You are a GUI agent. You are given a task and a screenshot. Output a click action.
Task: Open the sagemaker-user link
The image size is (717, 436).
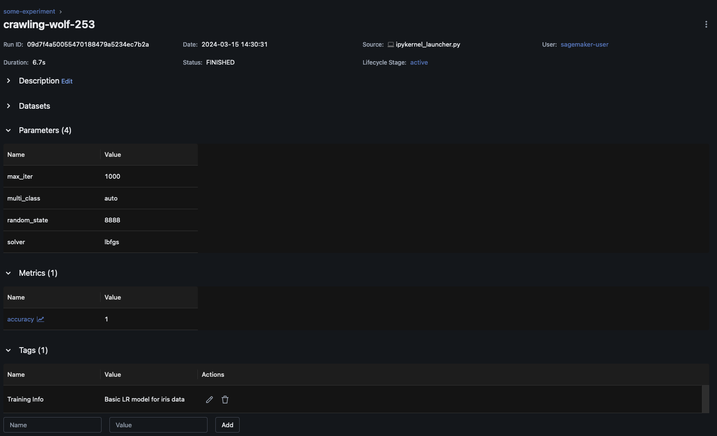pyautogui.click(x=584, y=45)
